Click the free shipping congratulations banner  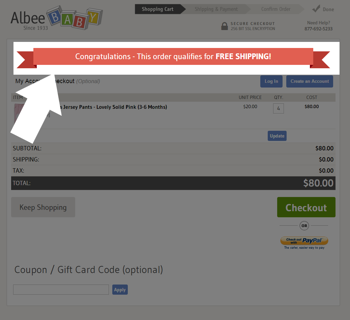coord(173,56)
